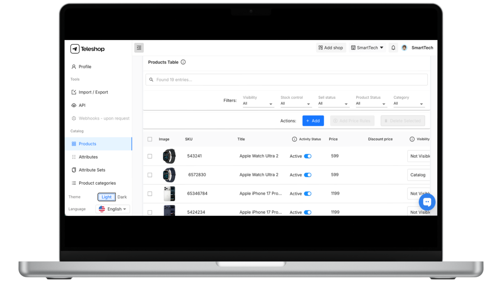Expand the Category filter dropdown
The height and width of the screenshot is (282, 502).
(408, 103)
